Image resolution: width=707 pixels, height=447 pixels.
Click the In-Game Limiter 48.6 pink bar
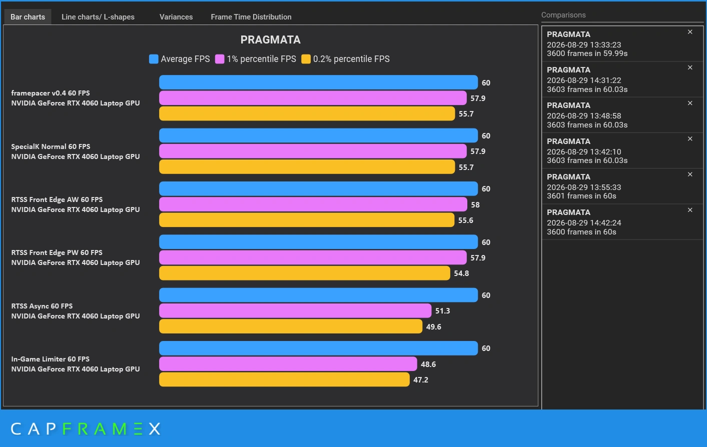click(288, 364)
